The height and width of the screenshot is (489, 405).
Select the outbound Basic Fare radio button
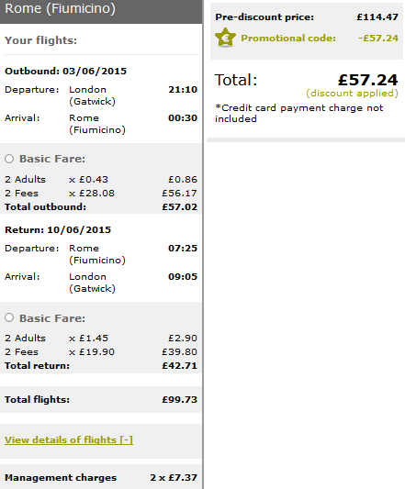(9, 159)
